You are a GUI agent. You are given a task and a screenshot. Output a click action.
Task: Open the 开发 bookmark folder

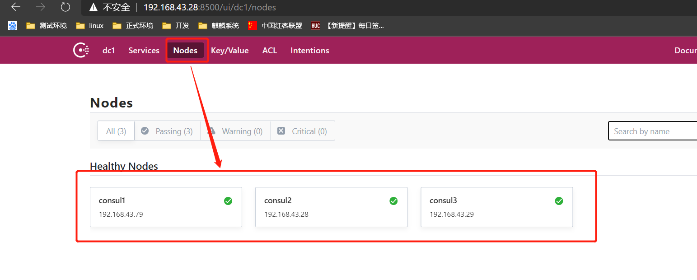tap(176, 26)
